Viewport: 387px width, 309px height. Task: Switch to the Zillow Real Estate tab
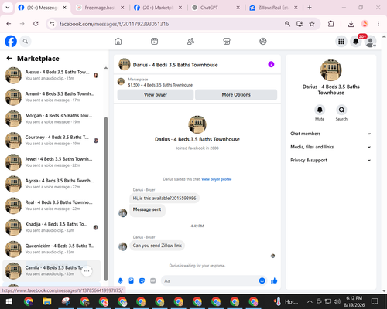tap(273, 8)
